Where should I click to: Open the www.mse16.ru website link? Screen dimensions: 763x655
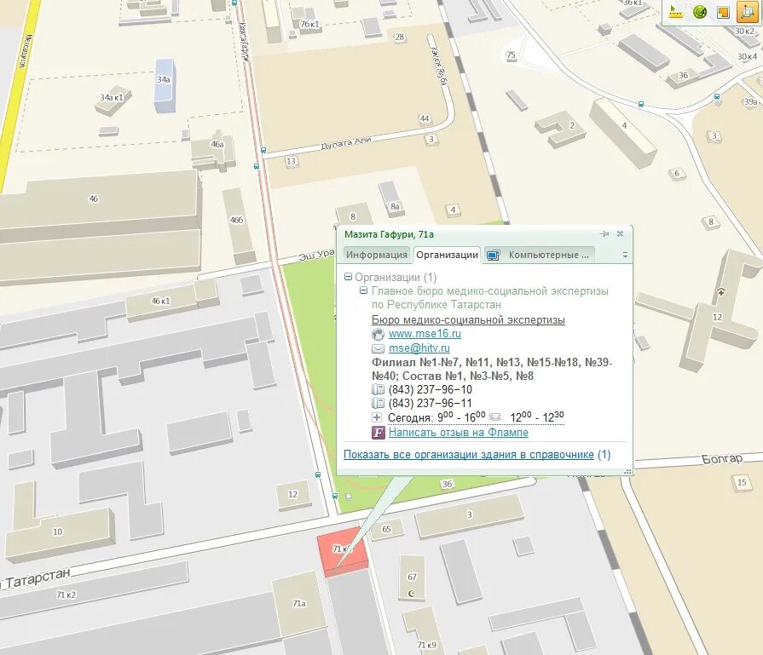click(x=425, y=334)
